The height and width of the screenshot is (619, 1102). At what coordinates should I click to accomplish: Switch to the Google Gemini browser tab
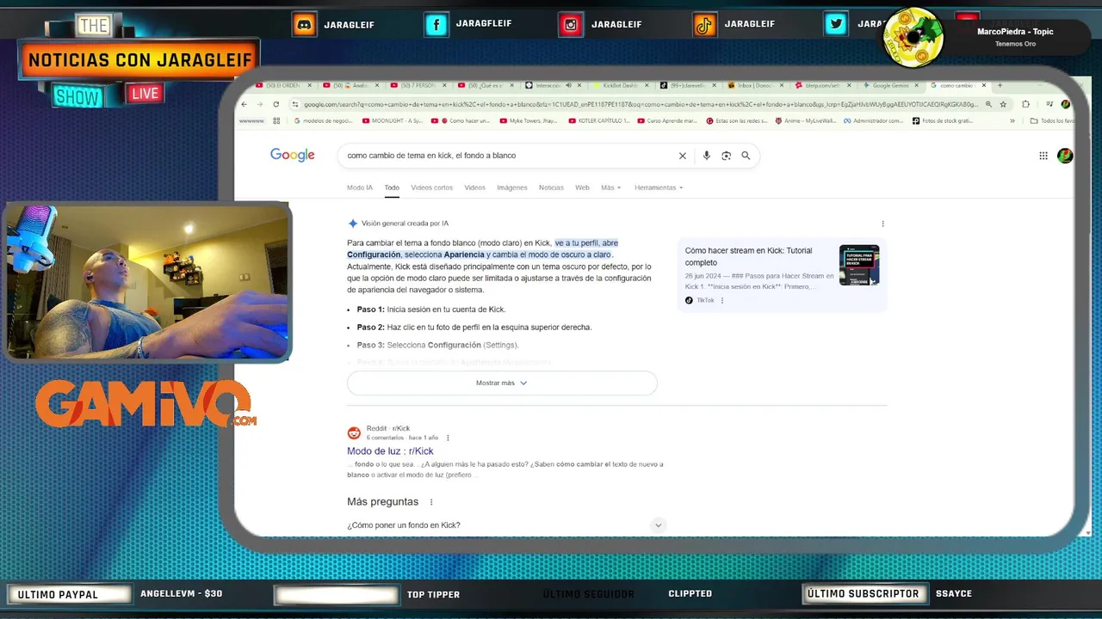click(889, 85)
